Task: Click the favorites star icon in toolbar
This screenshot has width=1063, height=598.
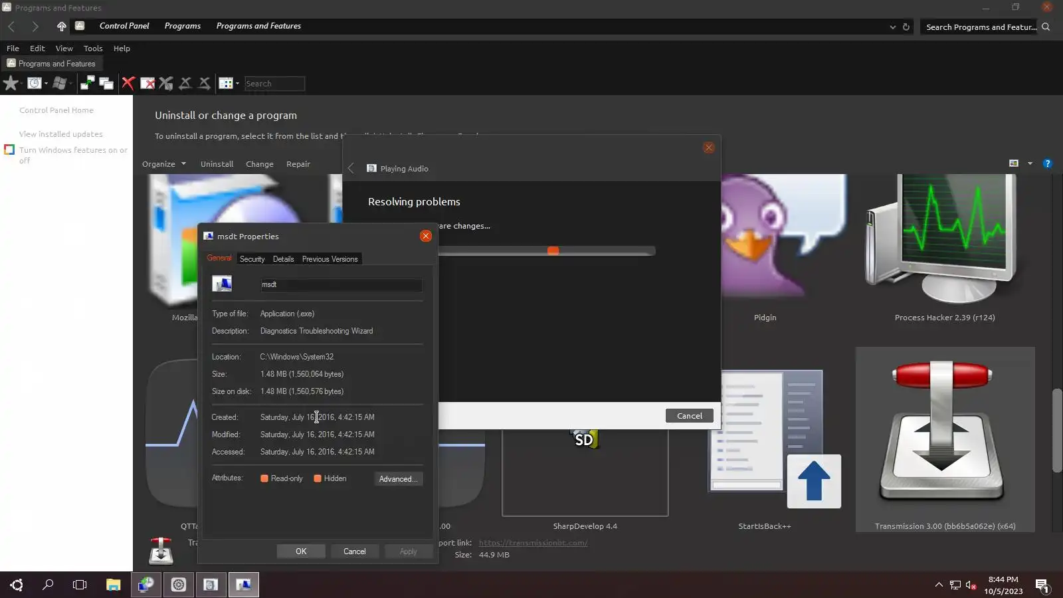Action: tap(11, 83)
